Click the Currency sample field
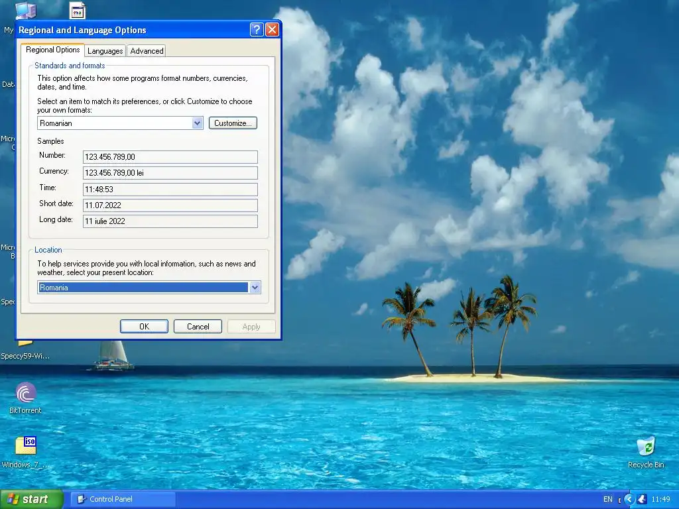This screenshot has height=509, width=679. 170,173
